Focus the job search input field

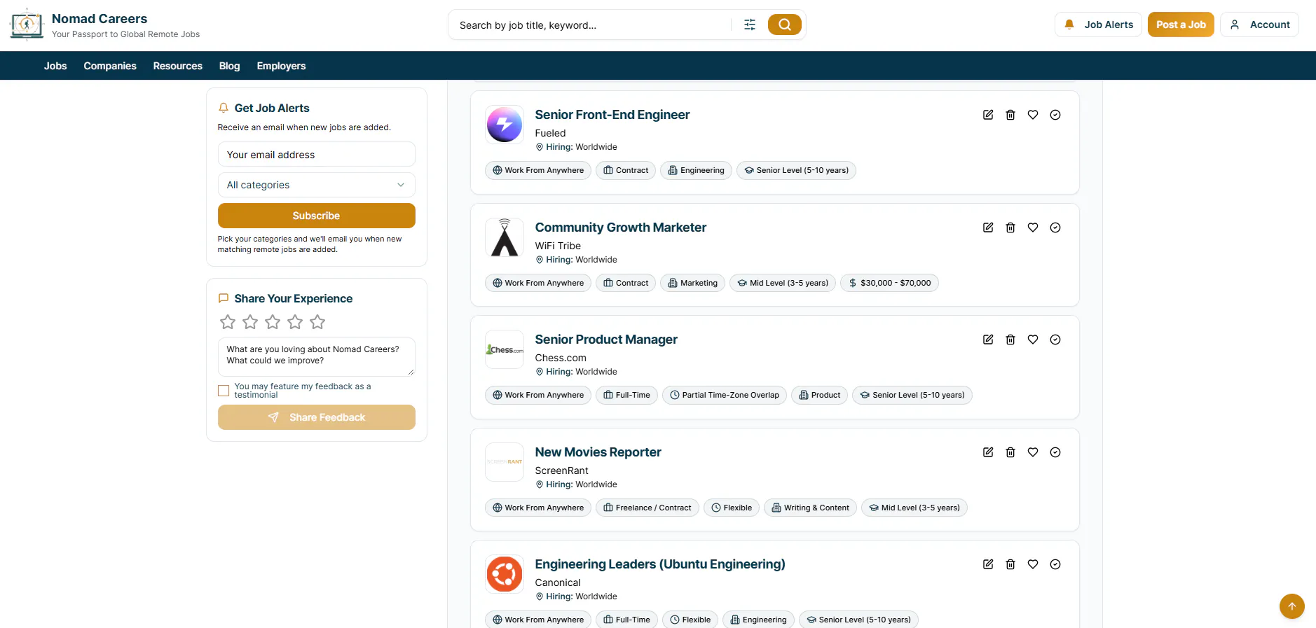tap(592, 25)
